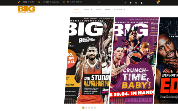178x111 pixels.
Task: Open the 'Die Stunde der Wahrheit' magazine cover
Action: 89,60
